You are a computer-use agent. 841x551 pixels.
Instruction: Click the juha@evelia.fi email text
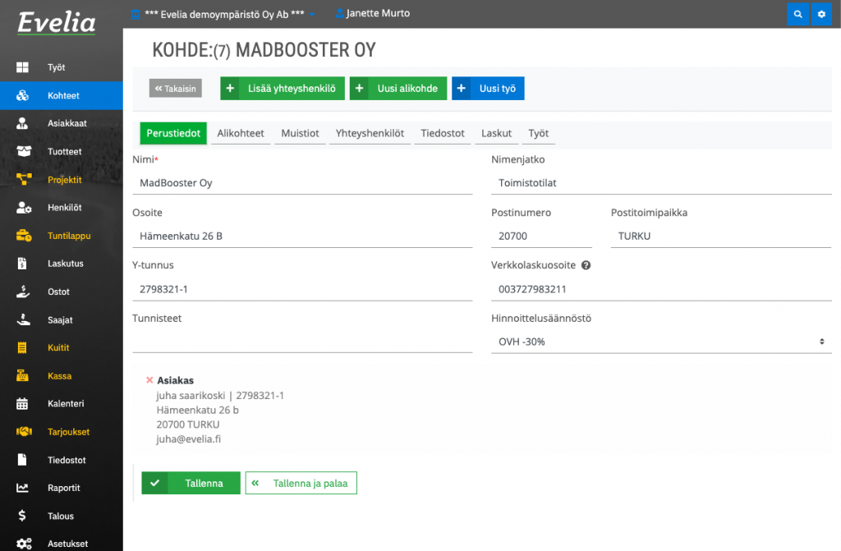click(x=189, y=439)
